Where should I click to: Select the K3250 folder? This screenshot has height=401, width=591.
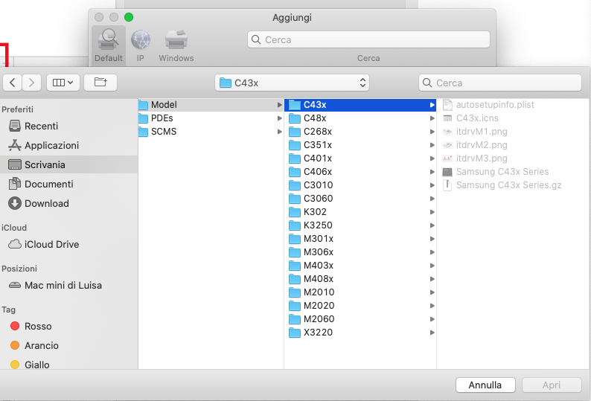[x=360, y=225]
